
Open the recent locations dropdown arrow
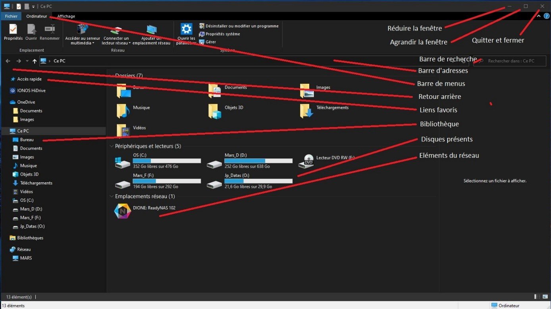click(27, 61)
